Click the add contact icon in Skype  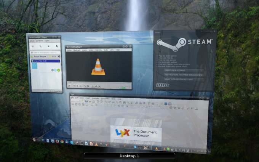point(49,47)
